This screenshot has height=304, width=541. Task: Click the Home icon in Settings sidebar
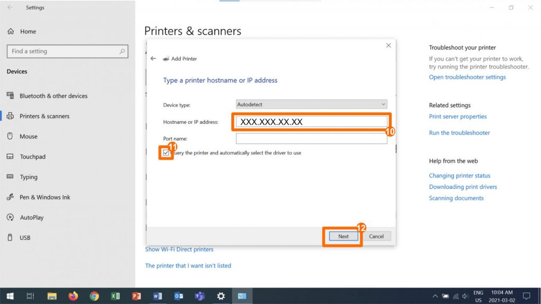point(11,32)
